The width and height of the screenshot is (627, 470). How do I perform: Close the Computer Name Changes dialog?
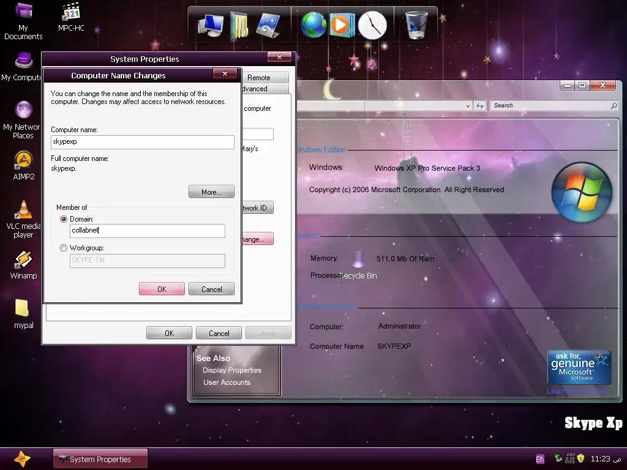pyautogui.click(x=225, y=73)
